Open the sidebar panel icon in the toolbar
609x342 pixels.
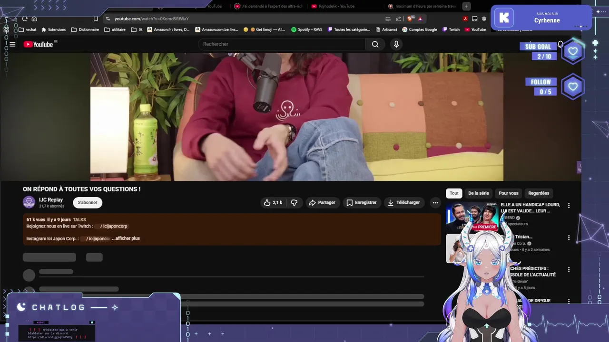474,19
